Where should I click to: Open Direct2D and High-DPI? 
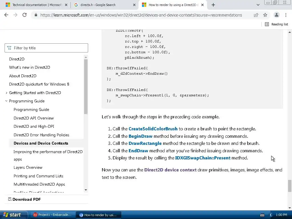34,126
